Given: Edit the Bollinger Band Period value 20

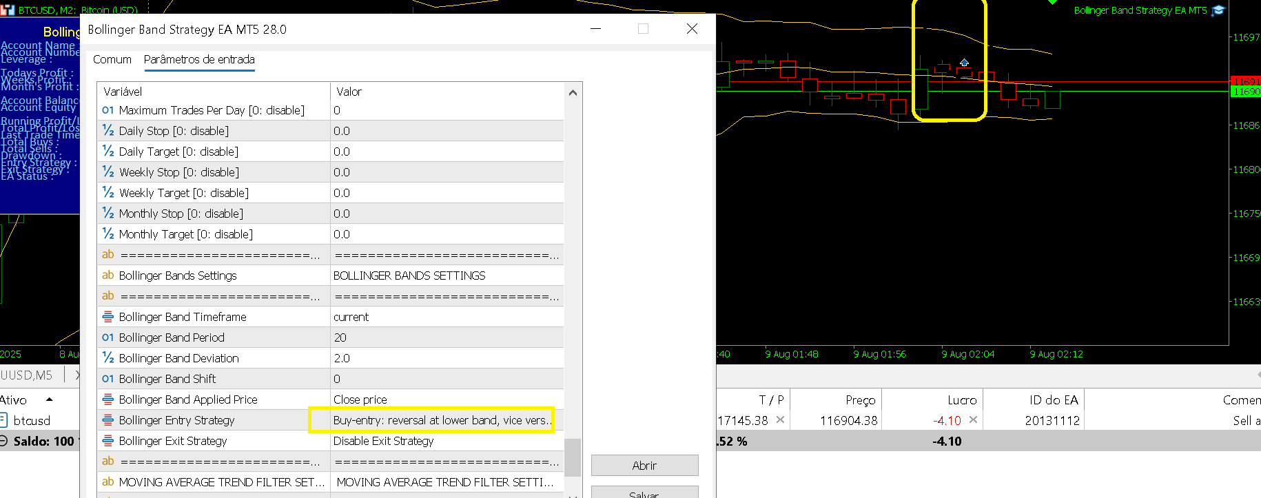Looking at the screenshot, I should coord(447,338).
